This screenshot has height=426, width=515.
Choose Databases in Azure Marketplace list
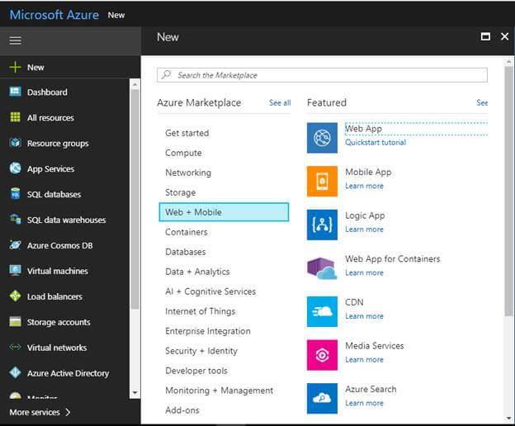click(185, 252)
